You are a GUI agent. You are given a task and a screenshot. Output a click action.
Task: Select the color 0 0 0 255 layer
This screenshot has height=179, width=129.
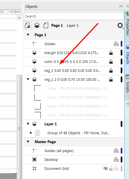coord(74,62)
